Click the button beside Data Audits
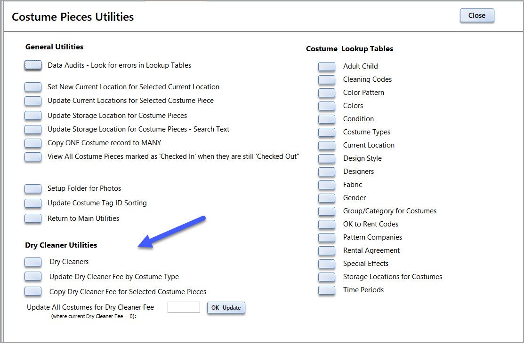 click(x=33, y=65)
